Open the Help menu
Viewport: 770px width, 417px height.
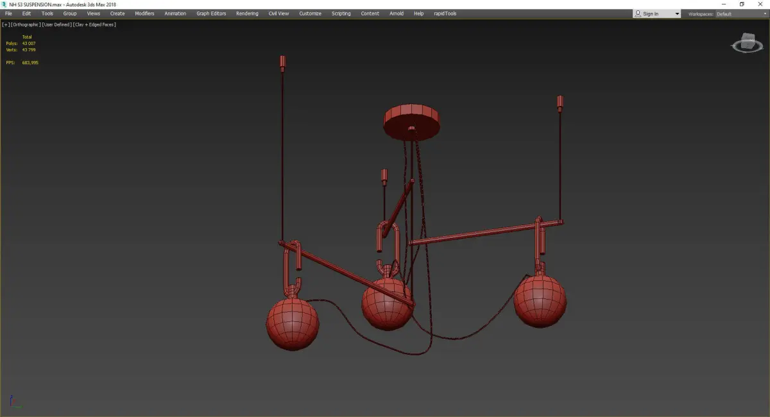[418, 13]
